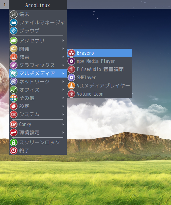Click the 環境設定 preferences icon

coord(14,133)
